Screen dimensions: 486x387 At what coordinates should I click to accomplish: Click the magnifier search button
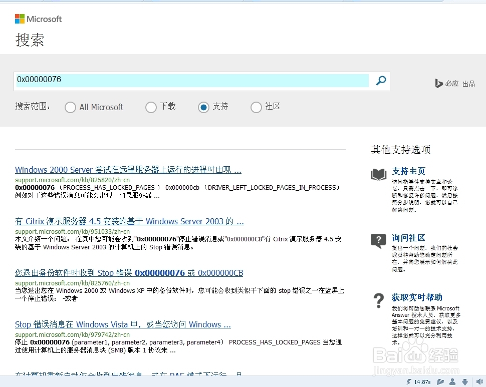coord(381,81)
